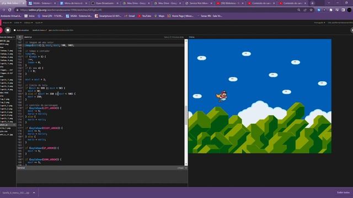View site information lock icon
This screenshot has height=198, width=353.
pyautogui.click(x=17, y=10)
